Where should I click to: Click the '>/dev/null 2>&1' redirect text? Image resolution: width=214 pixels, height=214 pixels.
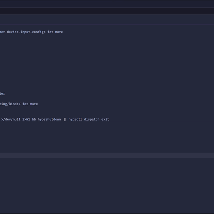pos(15,119)
